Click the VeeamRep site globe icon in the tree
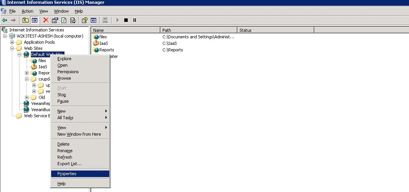Screen dimensions: 409x192 pos(26,103)
